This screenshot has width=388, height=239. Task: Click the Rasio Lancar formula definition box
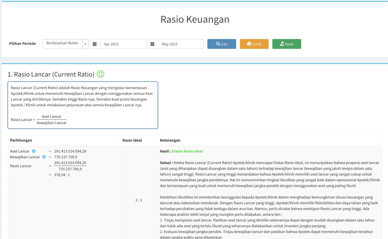point(83,105)
